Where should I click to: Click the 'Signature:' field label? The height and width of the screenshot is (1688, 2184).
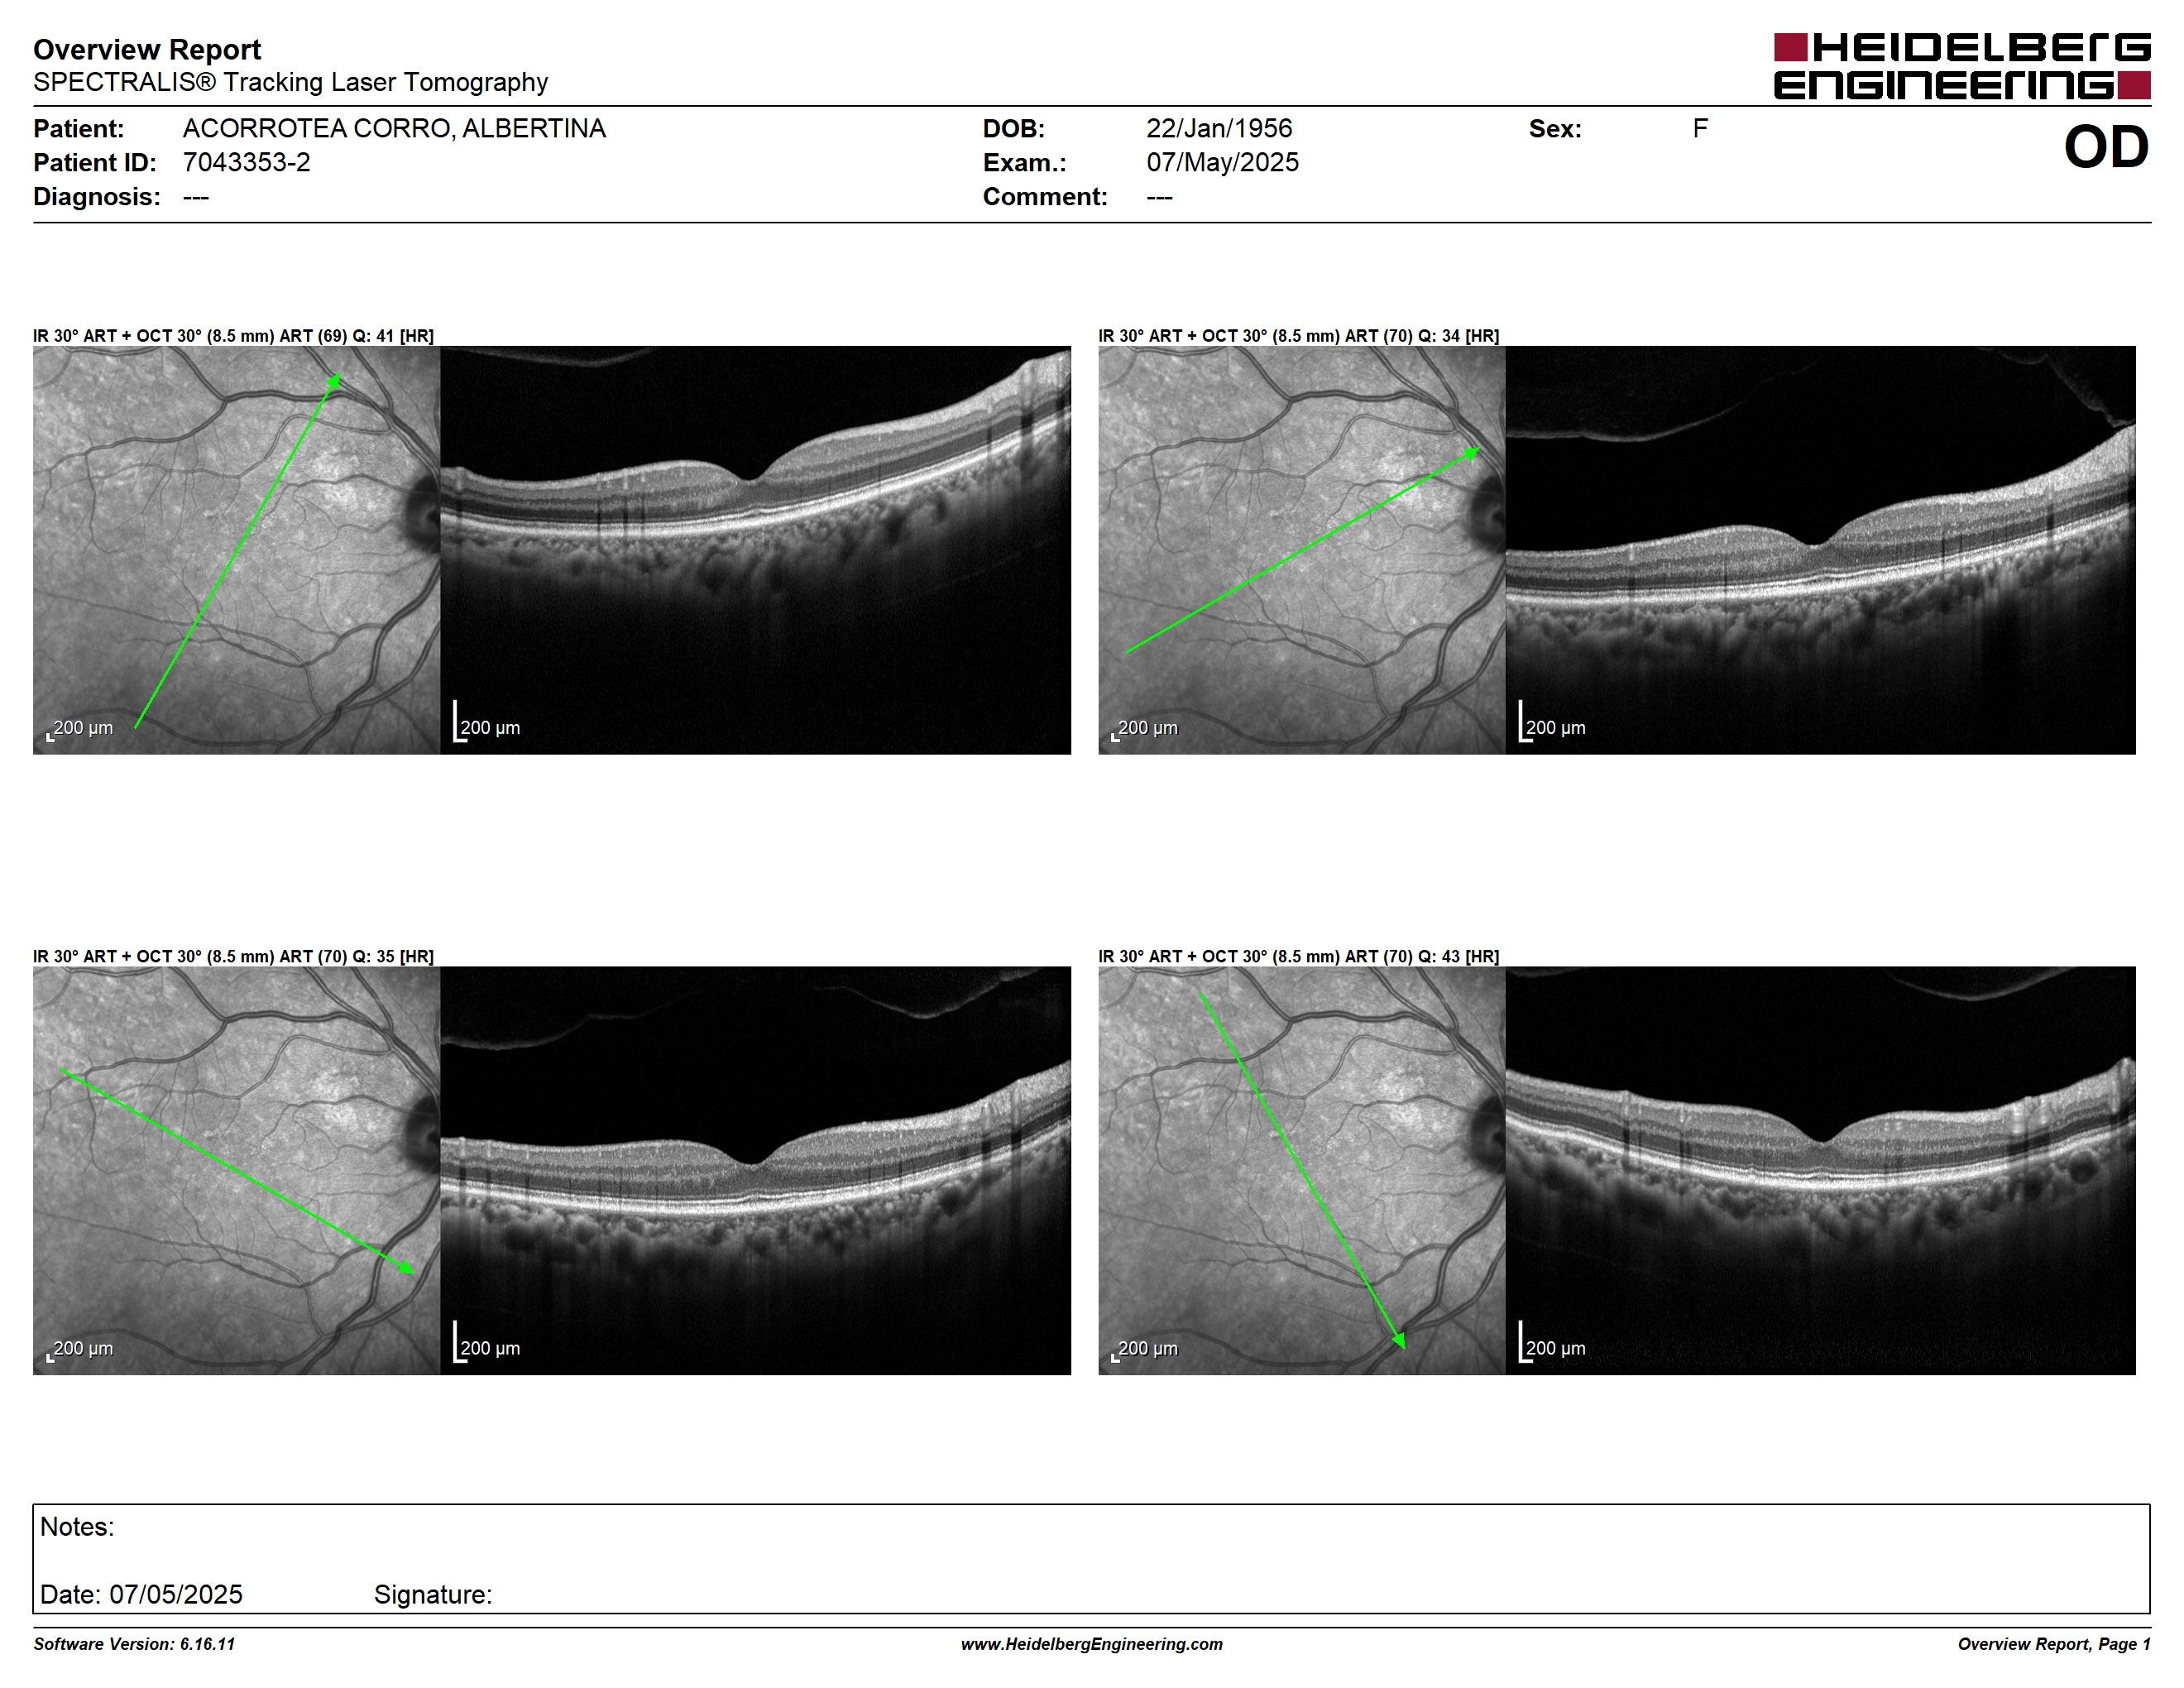click(x=433, y=1595)
